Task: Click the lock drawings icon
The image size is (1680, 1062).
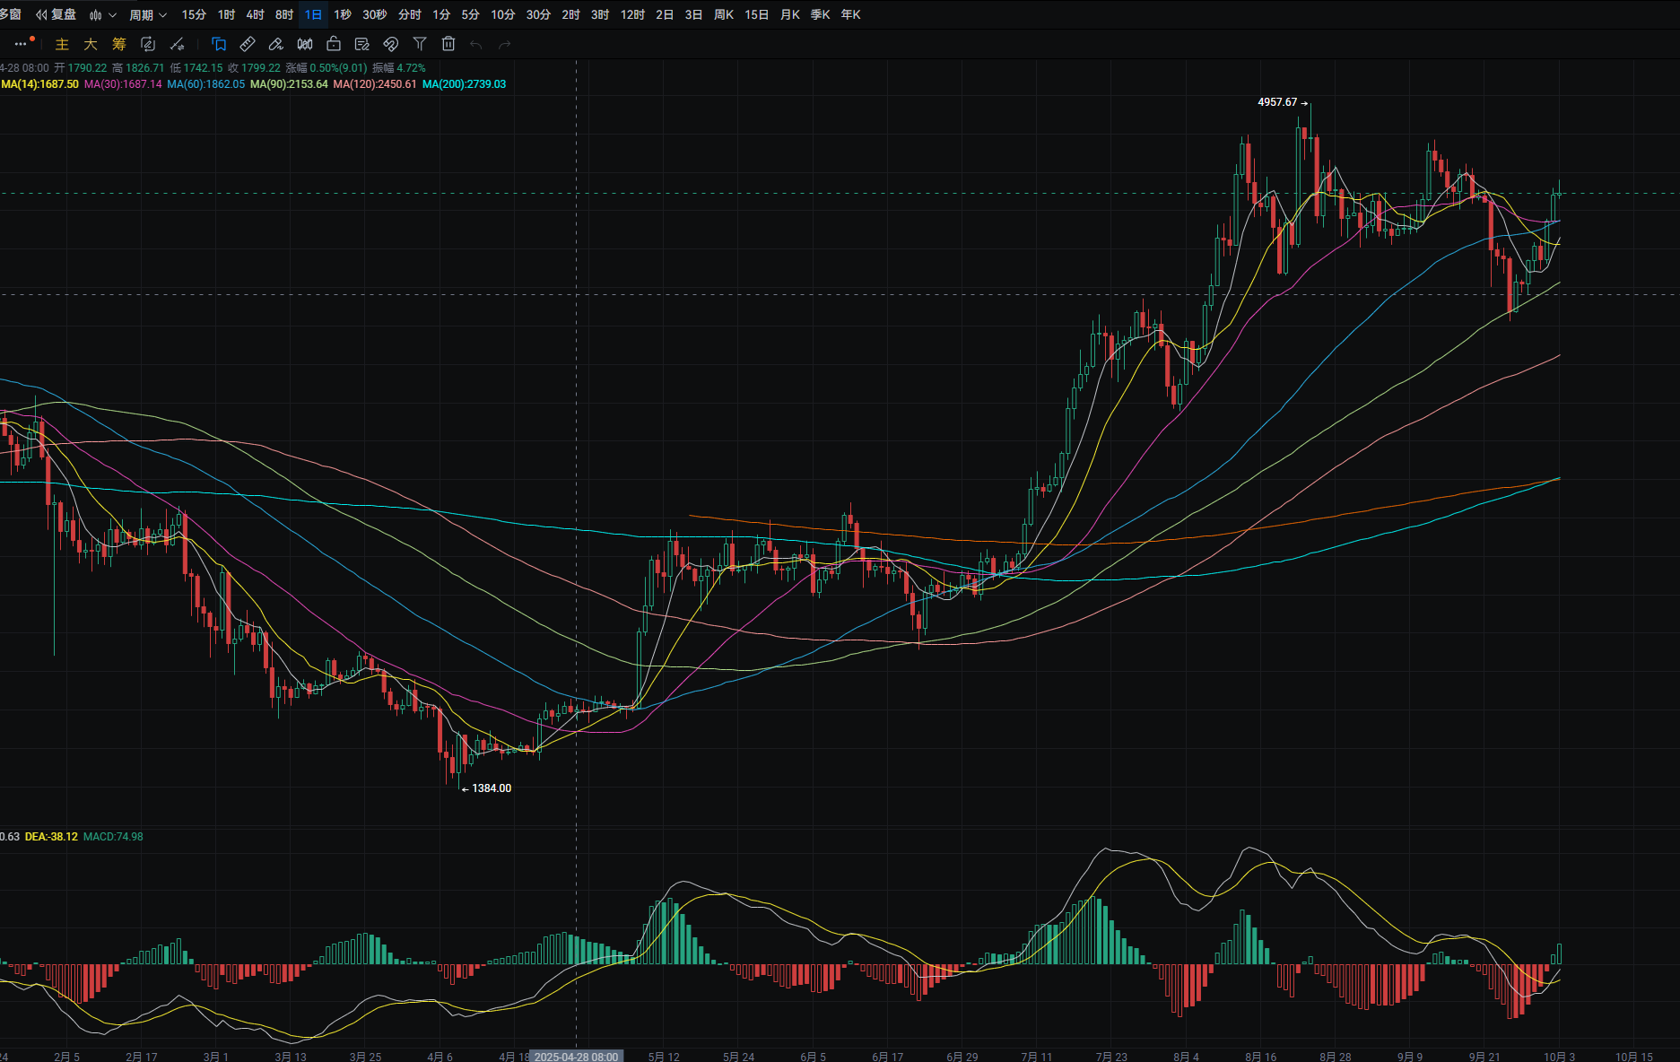Action: [x=334, y=44]
